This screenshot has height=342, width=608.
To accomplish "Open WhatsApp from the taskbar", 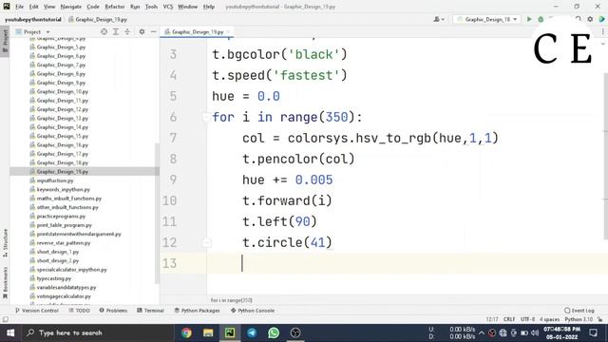I will click(274, 332).
